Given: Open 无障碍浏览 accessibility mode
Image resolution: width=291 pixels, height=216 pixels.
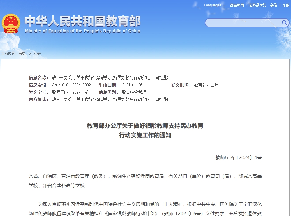Looking at the screenshot, I should pos(257,5).
